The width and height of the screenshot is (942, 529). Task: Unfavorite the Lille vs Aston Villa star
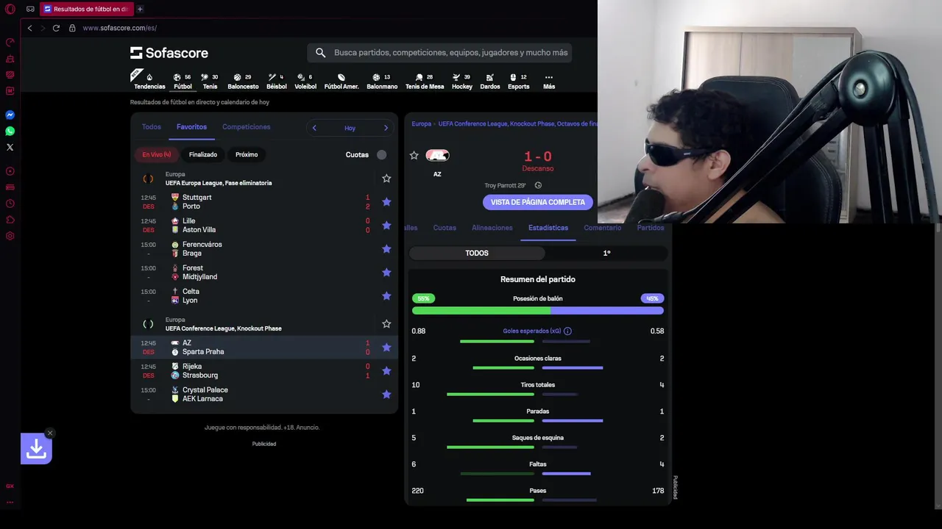(386, 226)
